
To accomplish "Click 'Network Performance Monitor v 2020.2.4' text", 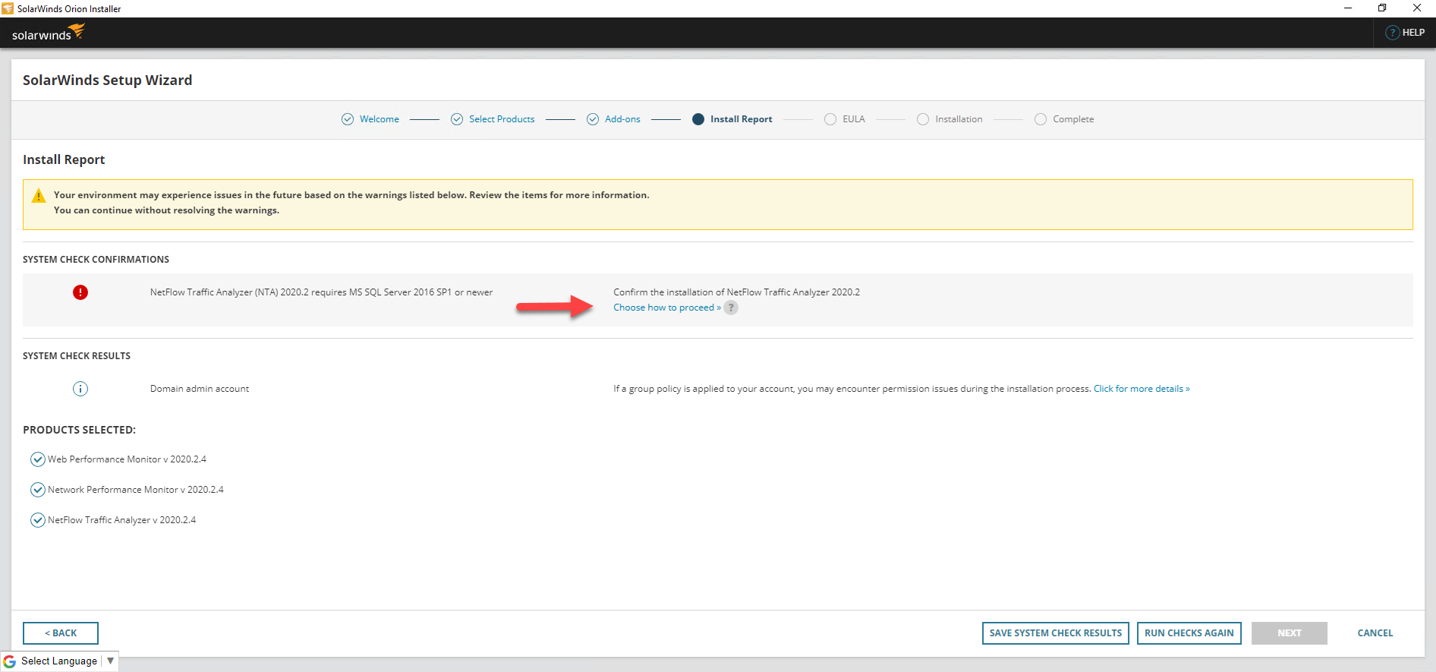I will tap(136, 490).
